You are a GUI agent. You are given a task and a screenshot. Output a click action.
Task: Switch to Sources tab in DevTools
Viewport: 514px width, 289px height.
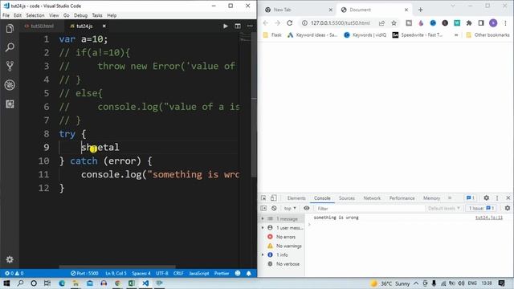pos(347,198)
